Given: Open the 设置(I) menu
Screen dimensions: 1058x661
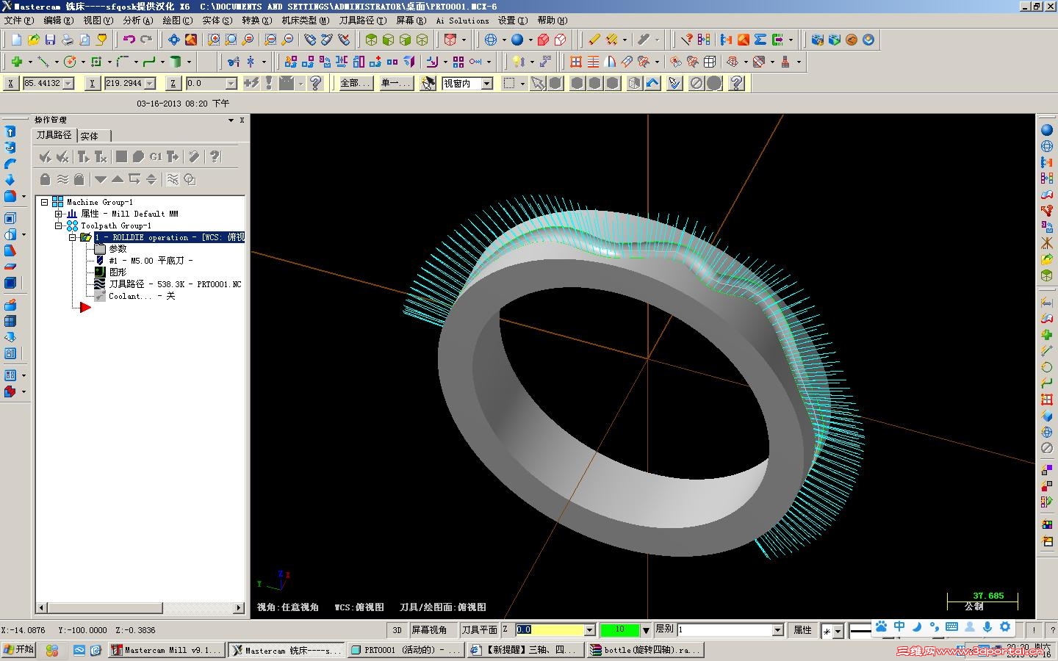Looking at the screenshot, I should [512, 21].
